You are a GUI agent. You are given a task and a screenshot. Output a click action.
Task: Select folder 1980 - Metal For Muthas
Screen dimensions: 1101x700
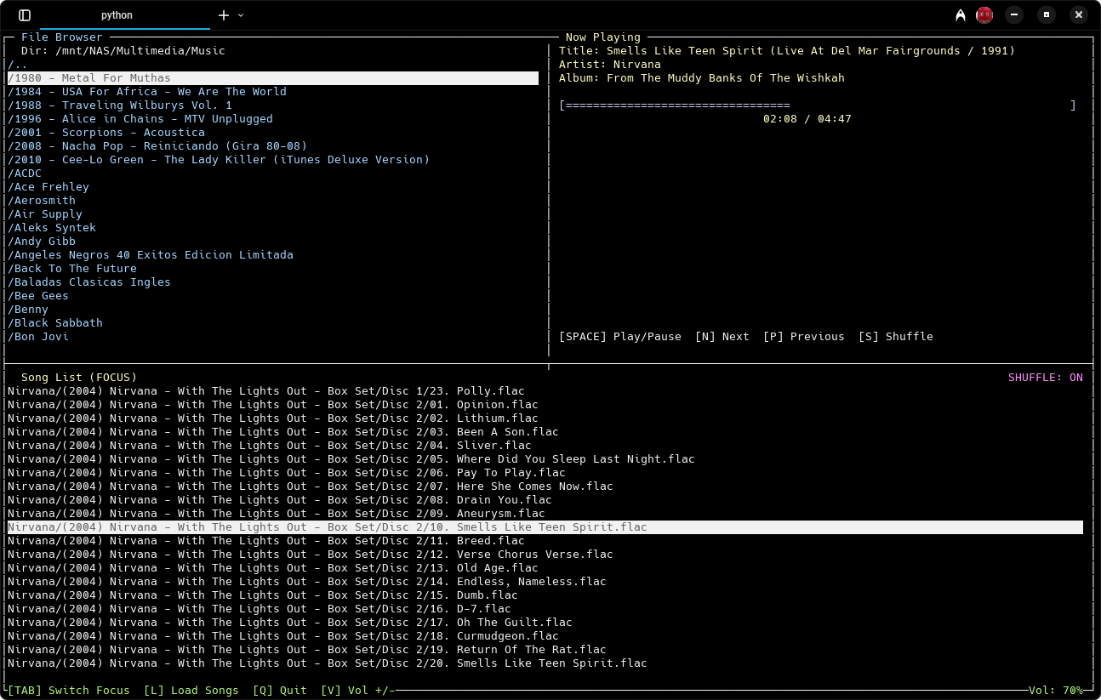tap(273, 78)
